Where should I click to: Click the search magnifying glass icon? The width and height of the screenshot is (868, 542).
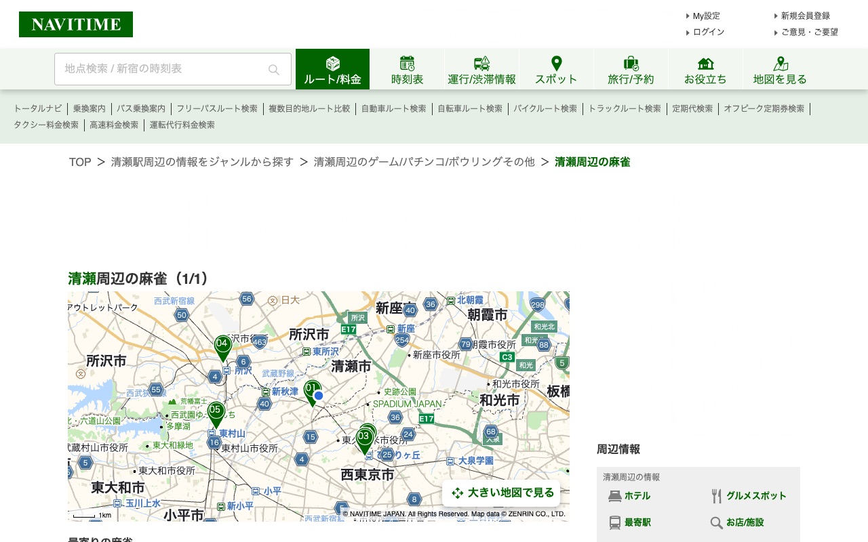click(x=273, y=69)
